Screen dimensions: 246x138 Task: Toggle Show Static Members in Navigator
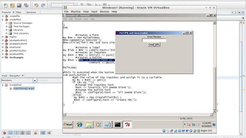point(16,133)
